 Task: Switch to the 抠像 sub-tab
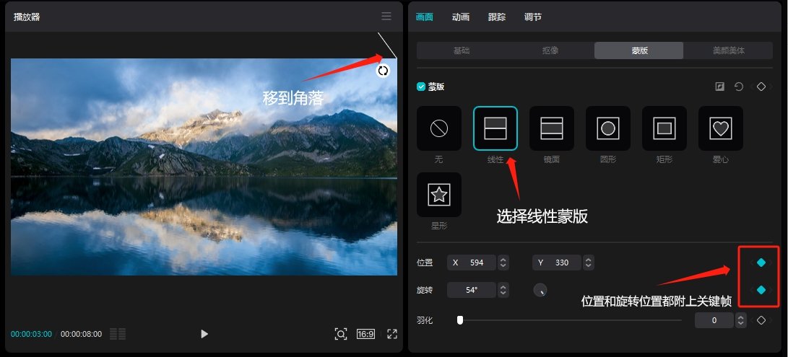pos(550,50)
